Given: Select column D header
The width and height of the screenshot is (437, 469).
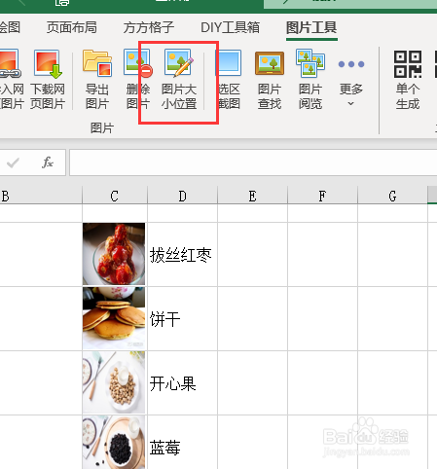Looking at the screenshot, I should (x=182, y=196).
